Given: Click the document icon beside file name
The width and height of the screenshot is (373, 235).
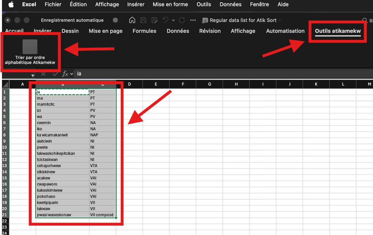Looking at the screenshot, I should coord(205,20).
